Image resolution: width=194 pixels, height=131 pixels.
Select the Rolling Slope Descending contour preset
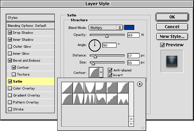(x=100, y=99)
